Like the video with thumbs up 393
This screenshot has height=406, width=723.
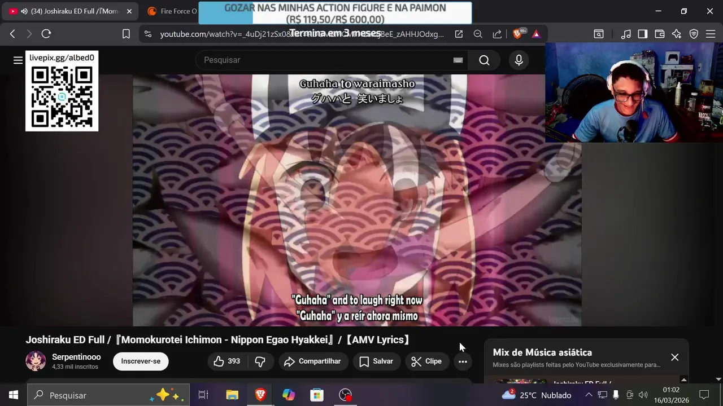tap(228, 361)
